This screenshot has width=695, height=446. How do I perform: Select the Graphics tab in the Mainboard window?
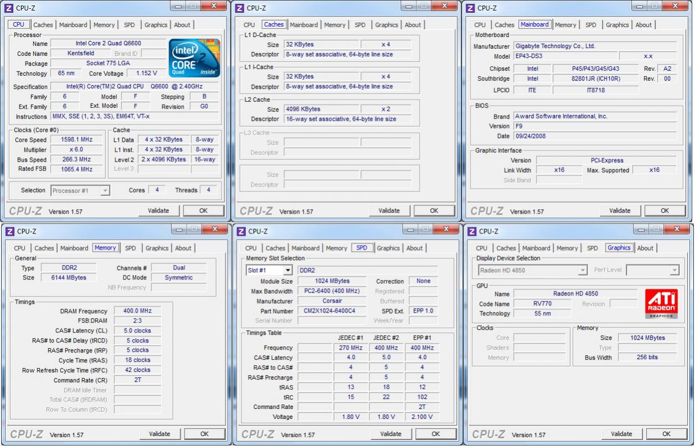[x=617, y=25]
